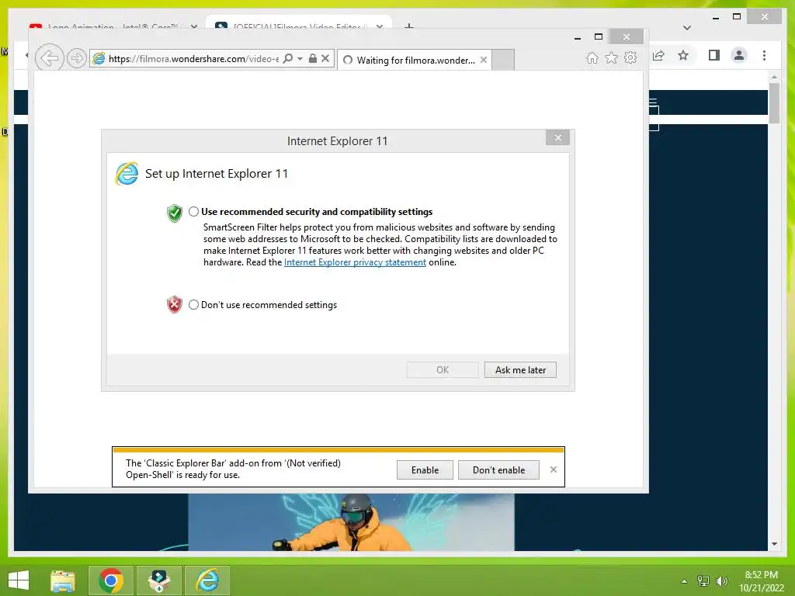Screen dimensions: 795x596
Task: Dismiss the add-on notification bar
Action: 553,470
